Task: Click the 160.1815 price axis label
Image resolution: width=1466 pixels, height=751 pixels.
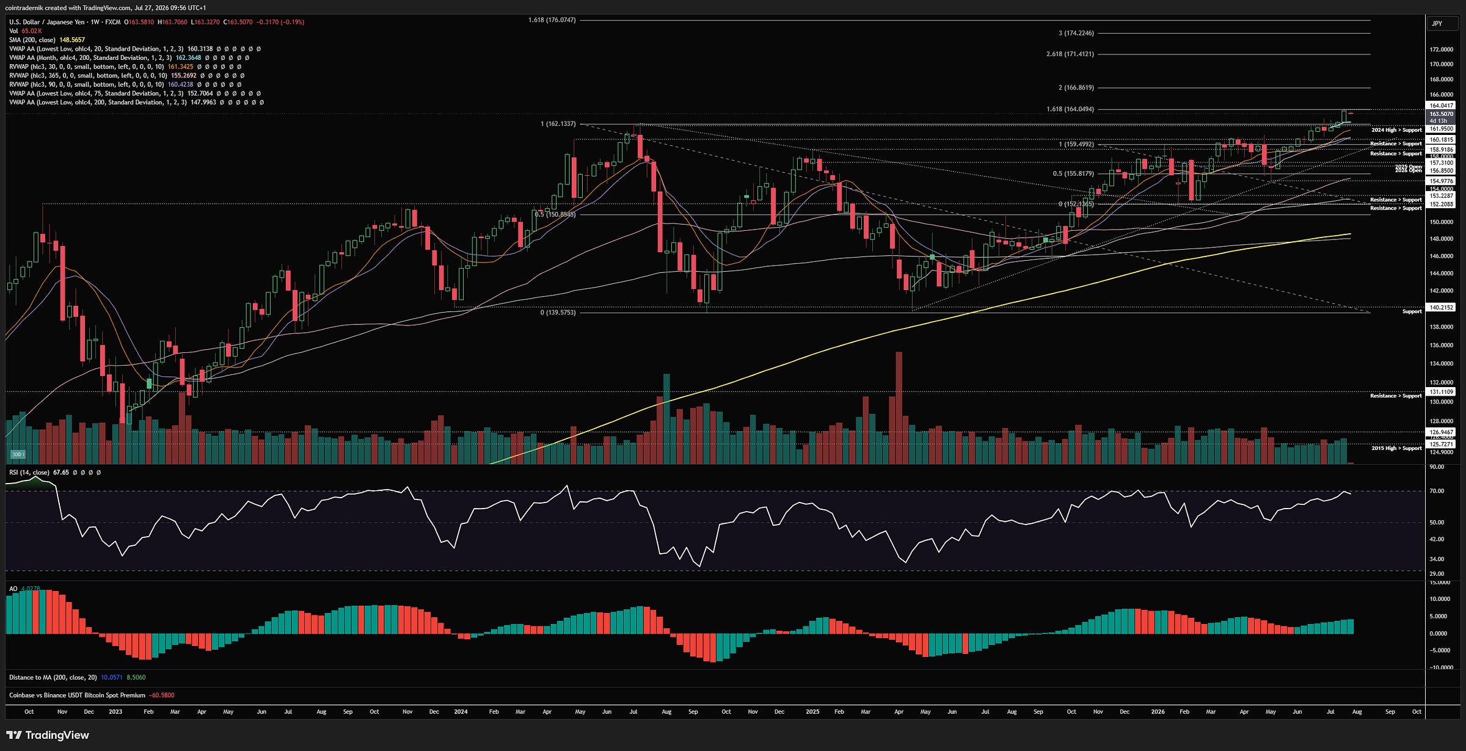Action: pos(1441,140)
